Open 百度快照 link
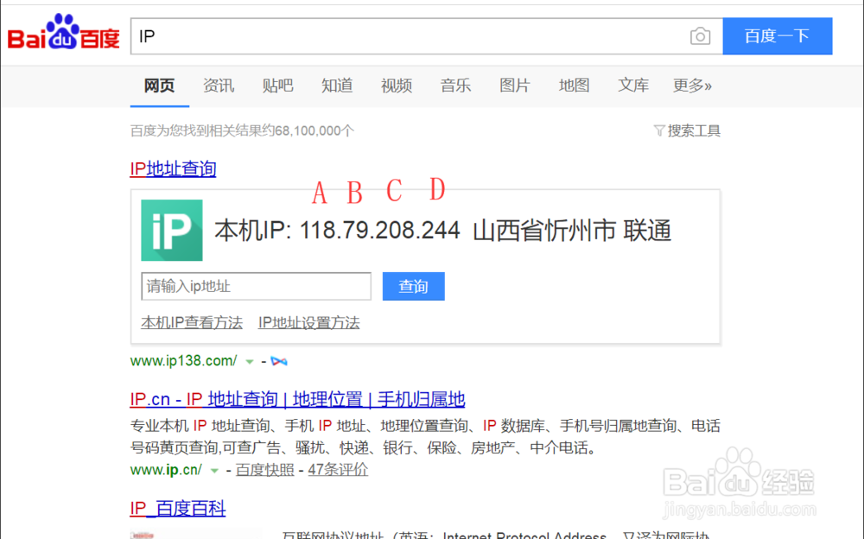The height and width of the screenshot is (539, 864). (265, 470)
